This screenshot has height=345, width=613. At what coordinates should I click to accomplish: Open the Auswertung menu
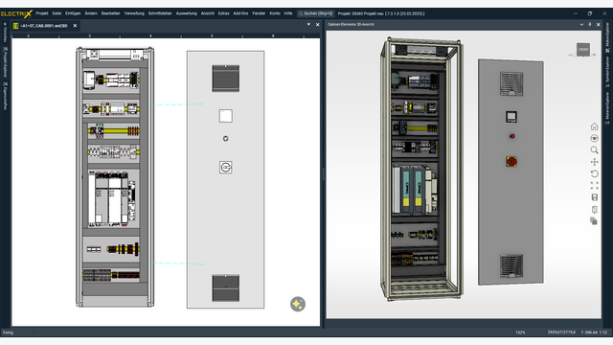[x=187, y=13]
